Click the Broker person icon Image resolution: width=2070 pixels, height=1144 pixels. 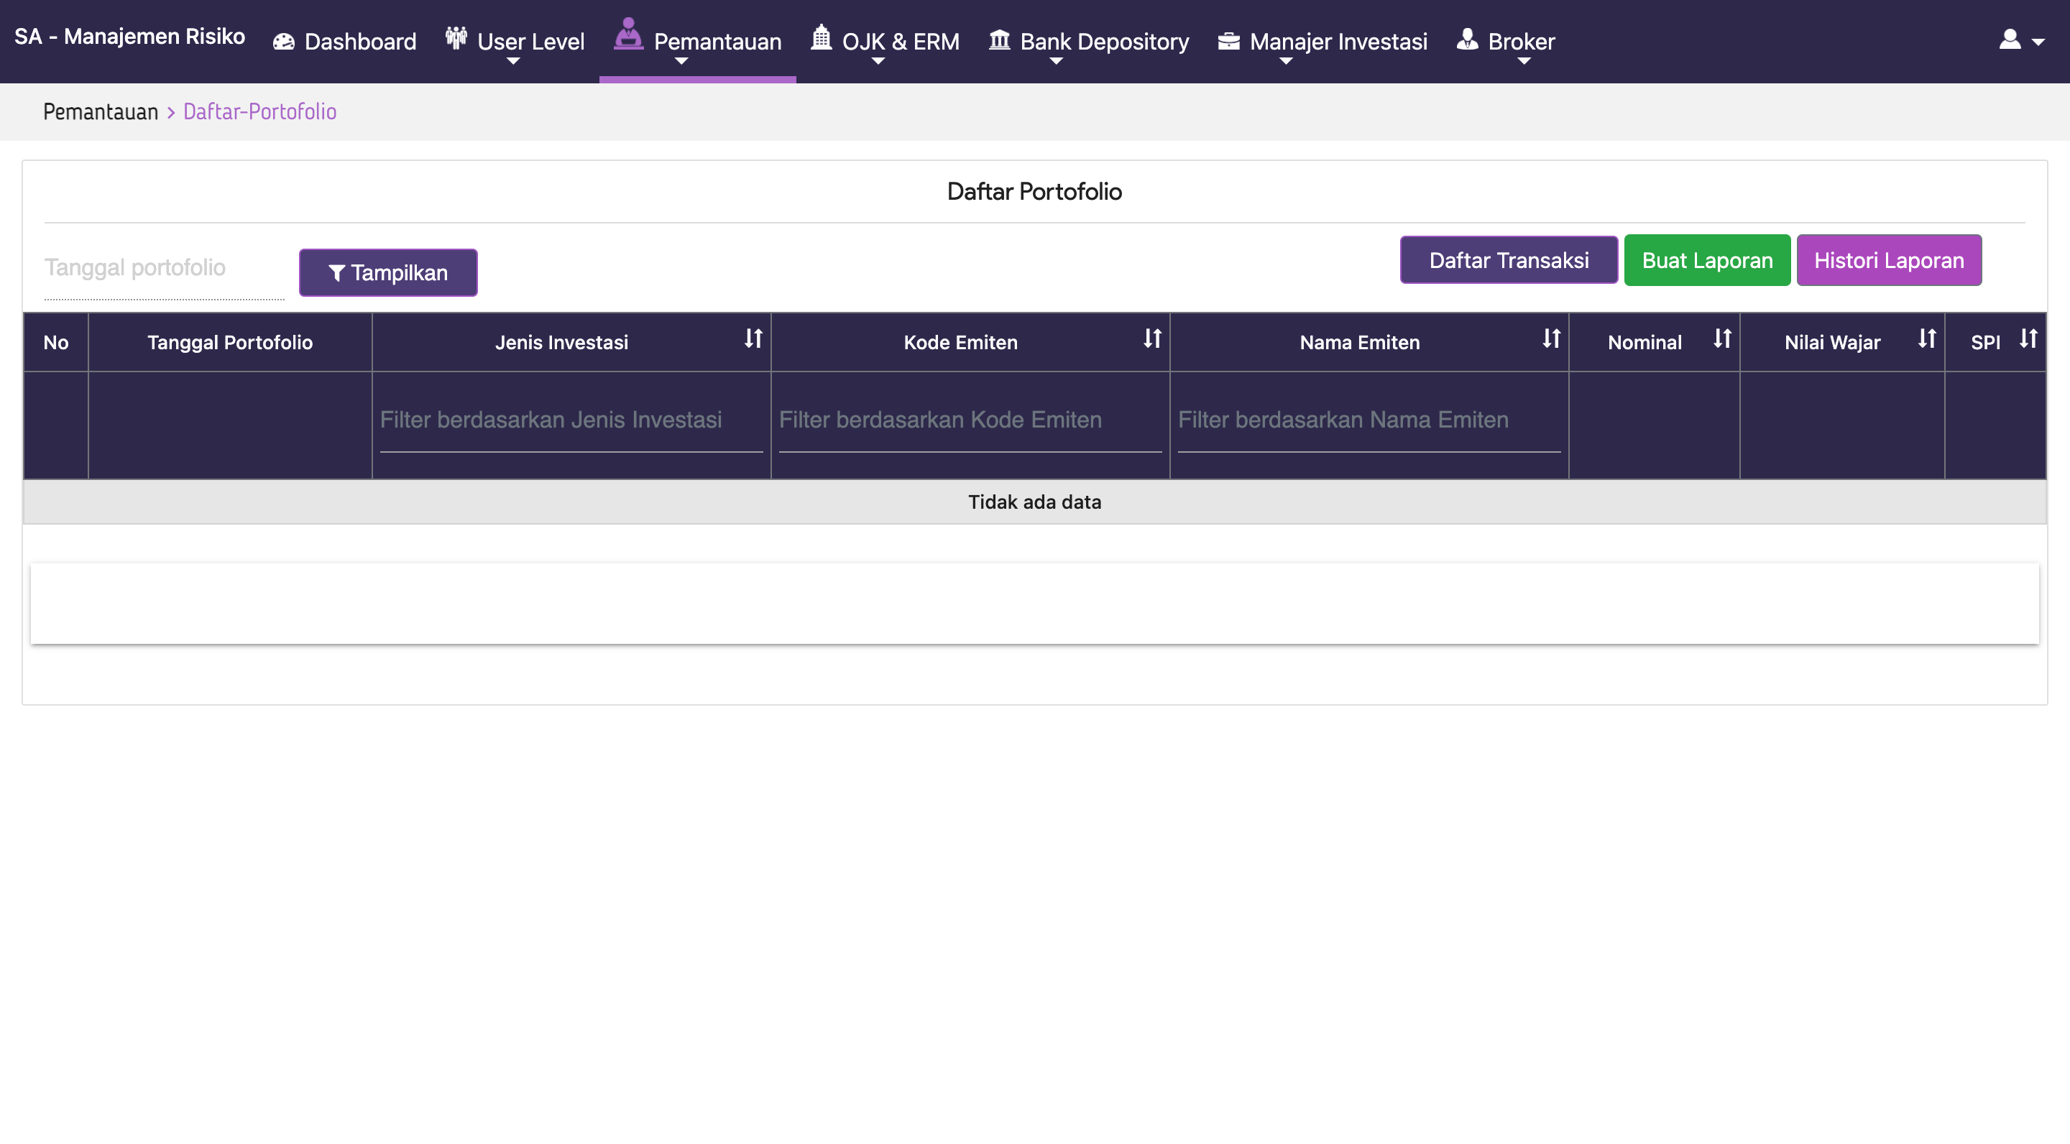[x=1467, y=39]
